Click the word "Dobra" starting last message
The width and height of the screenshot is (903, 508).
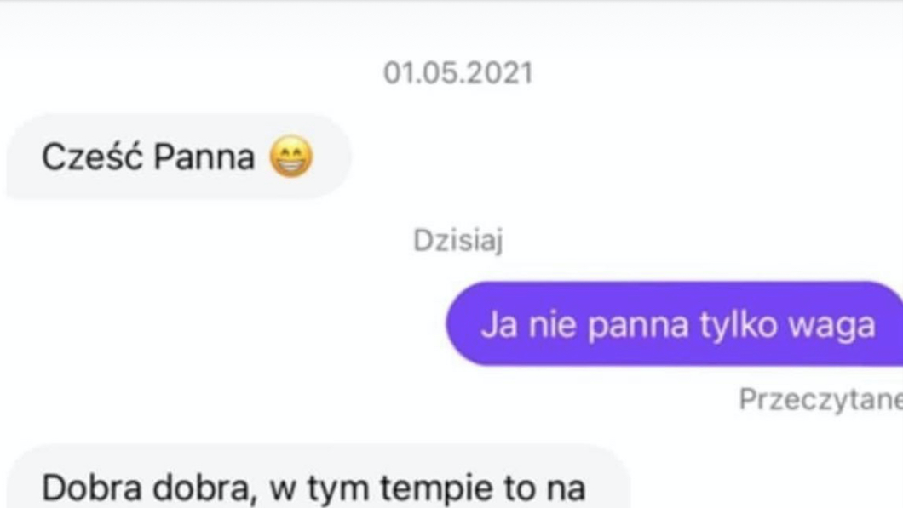[x=91, y=488]
